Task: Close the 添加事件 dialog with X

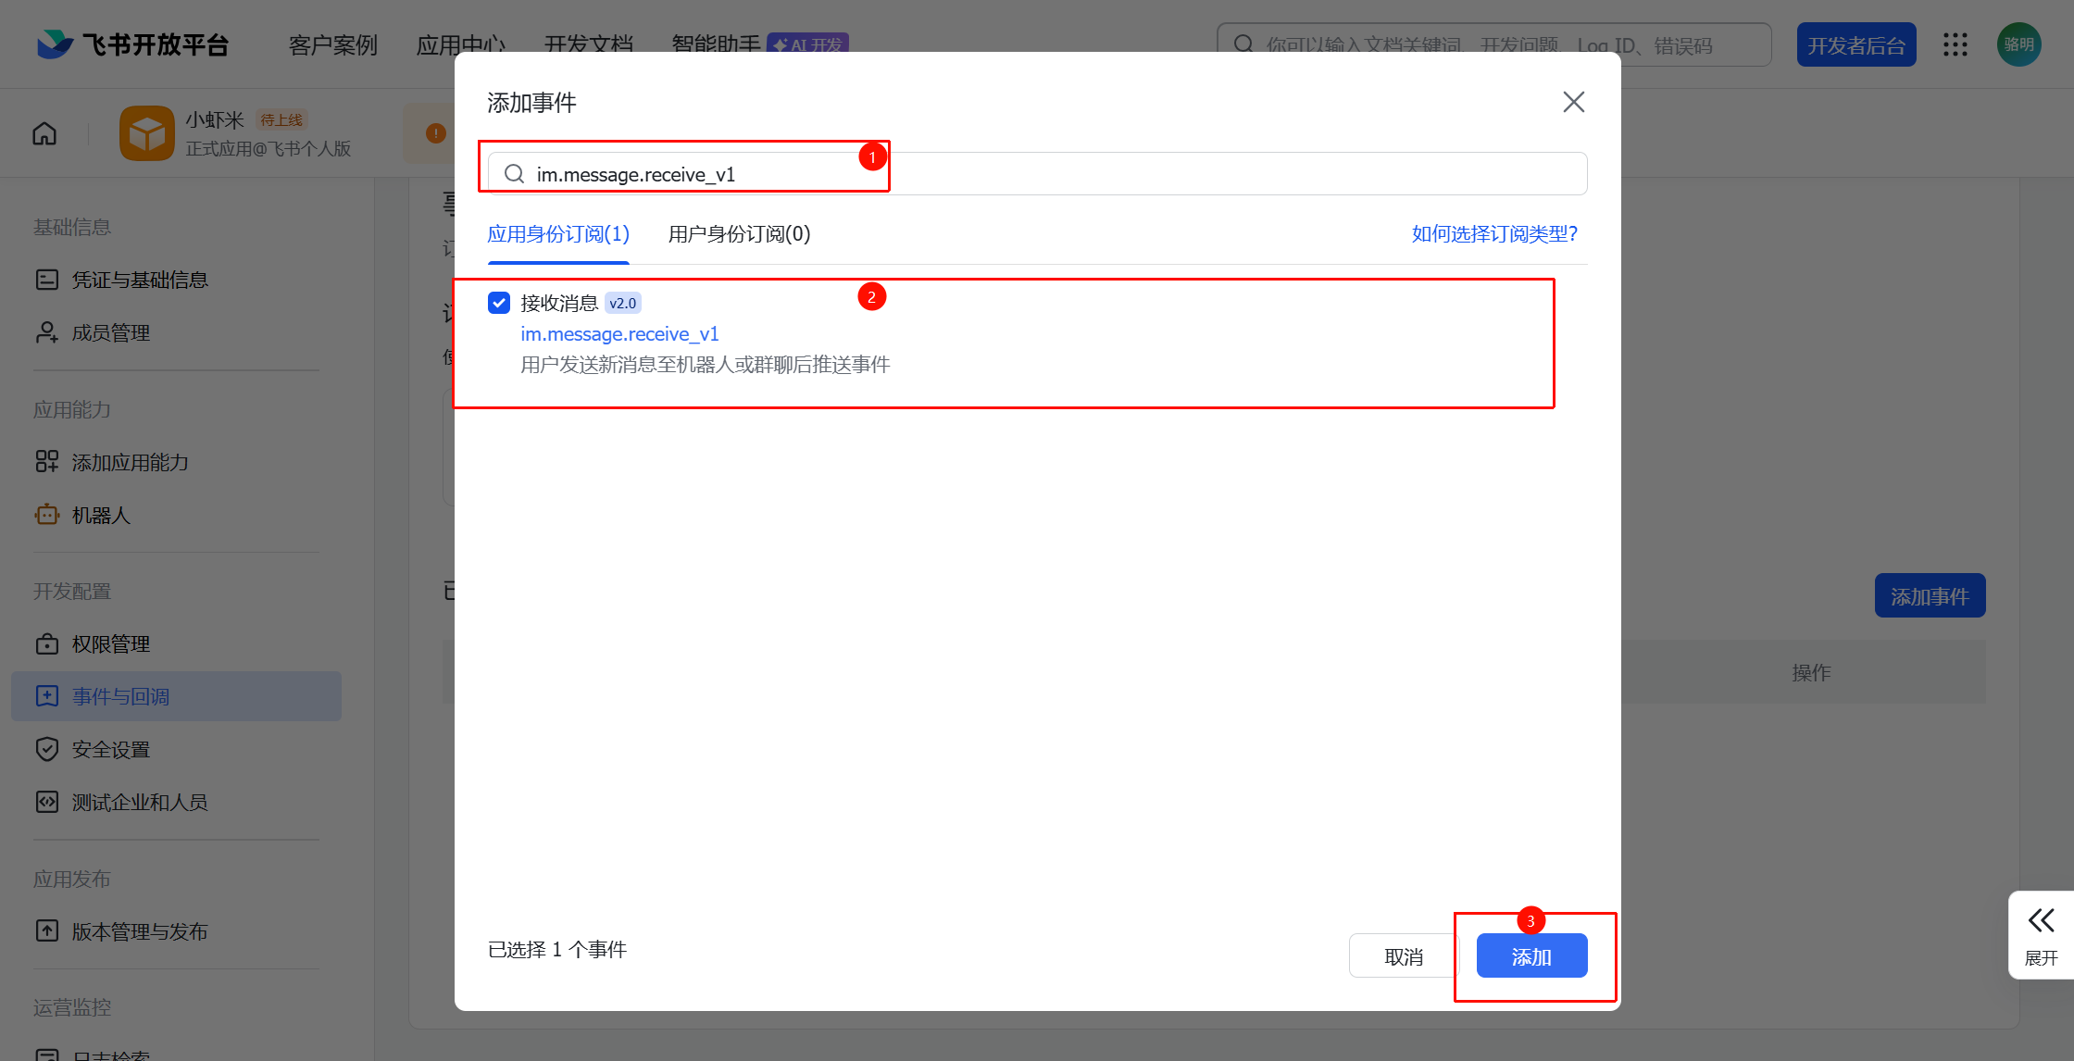Action: coord(1573,102)
